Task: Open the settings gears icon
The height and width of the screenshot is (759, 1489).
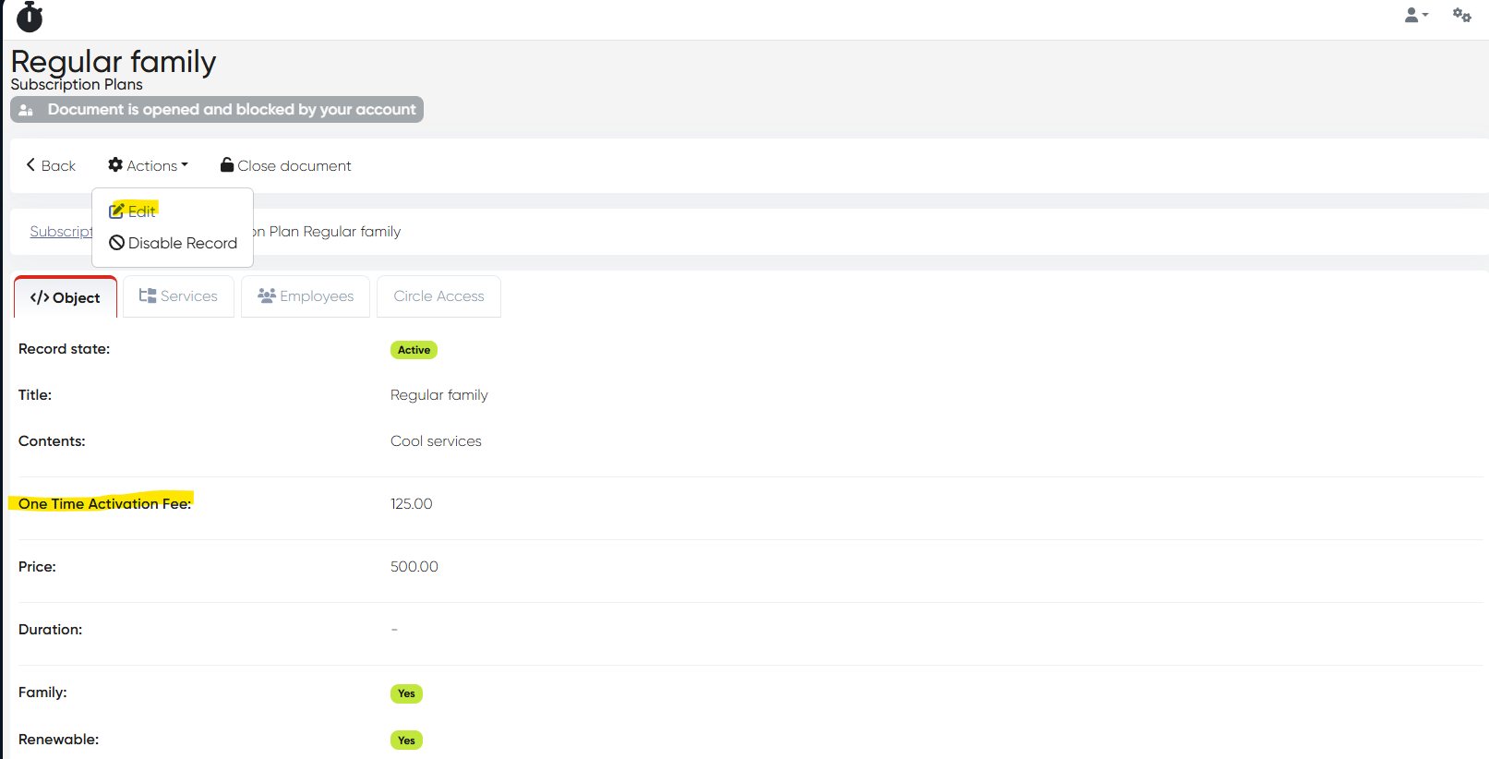Action: 1461,15
